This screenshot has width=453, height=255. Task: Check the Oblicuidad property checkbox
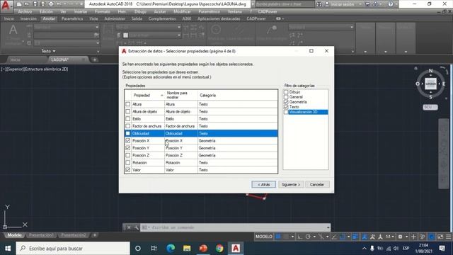(x=127, y=133)
